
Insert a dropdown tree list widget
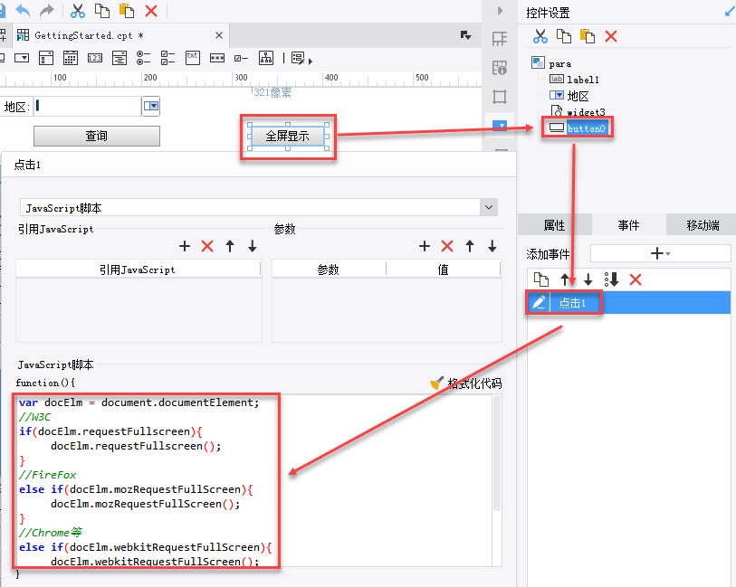pyautogui.click(x=119, y=58)
